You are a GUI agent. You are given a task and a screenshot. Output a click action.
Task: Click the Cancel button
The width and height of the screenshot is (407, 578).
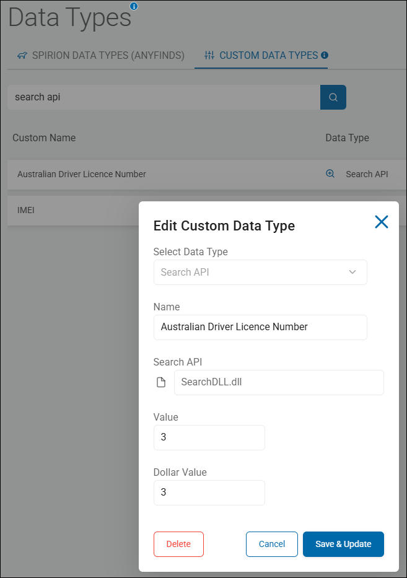272,544
